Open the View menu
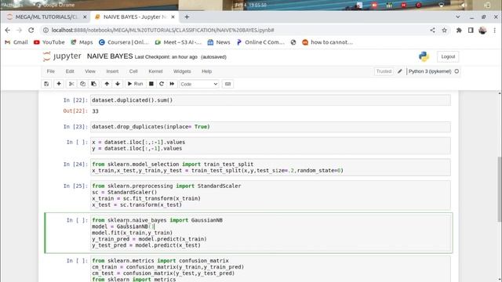Viewport: 502px width, 282px height. coord(90,71)
